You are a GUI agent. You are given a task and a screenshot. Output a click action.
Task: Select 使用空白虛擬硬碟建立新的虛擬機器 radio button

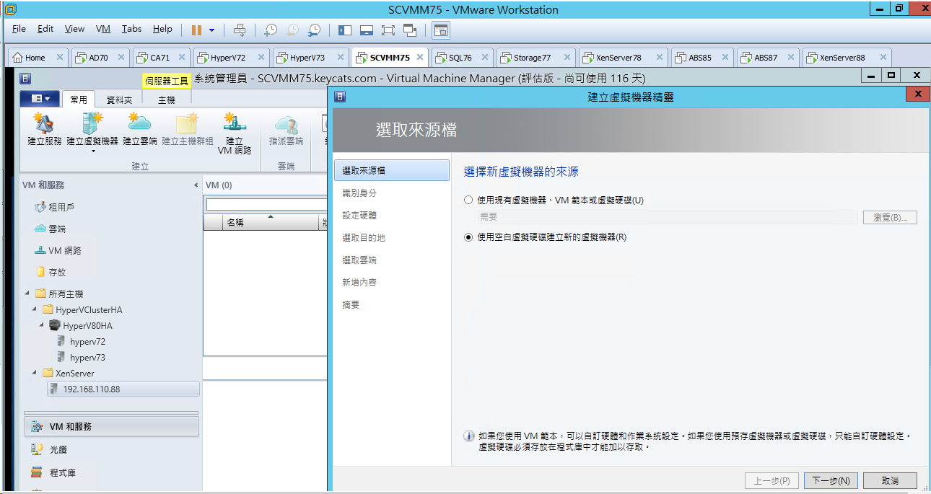[x=468, y=237]
